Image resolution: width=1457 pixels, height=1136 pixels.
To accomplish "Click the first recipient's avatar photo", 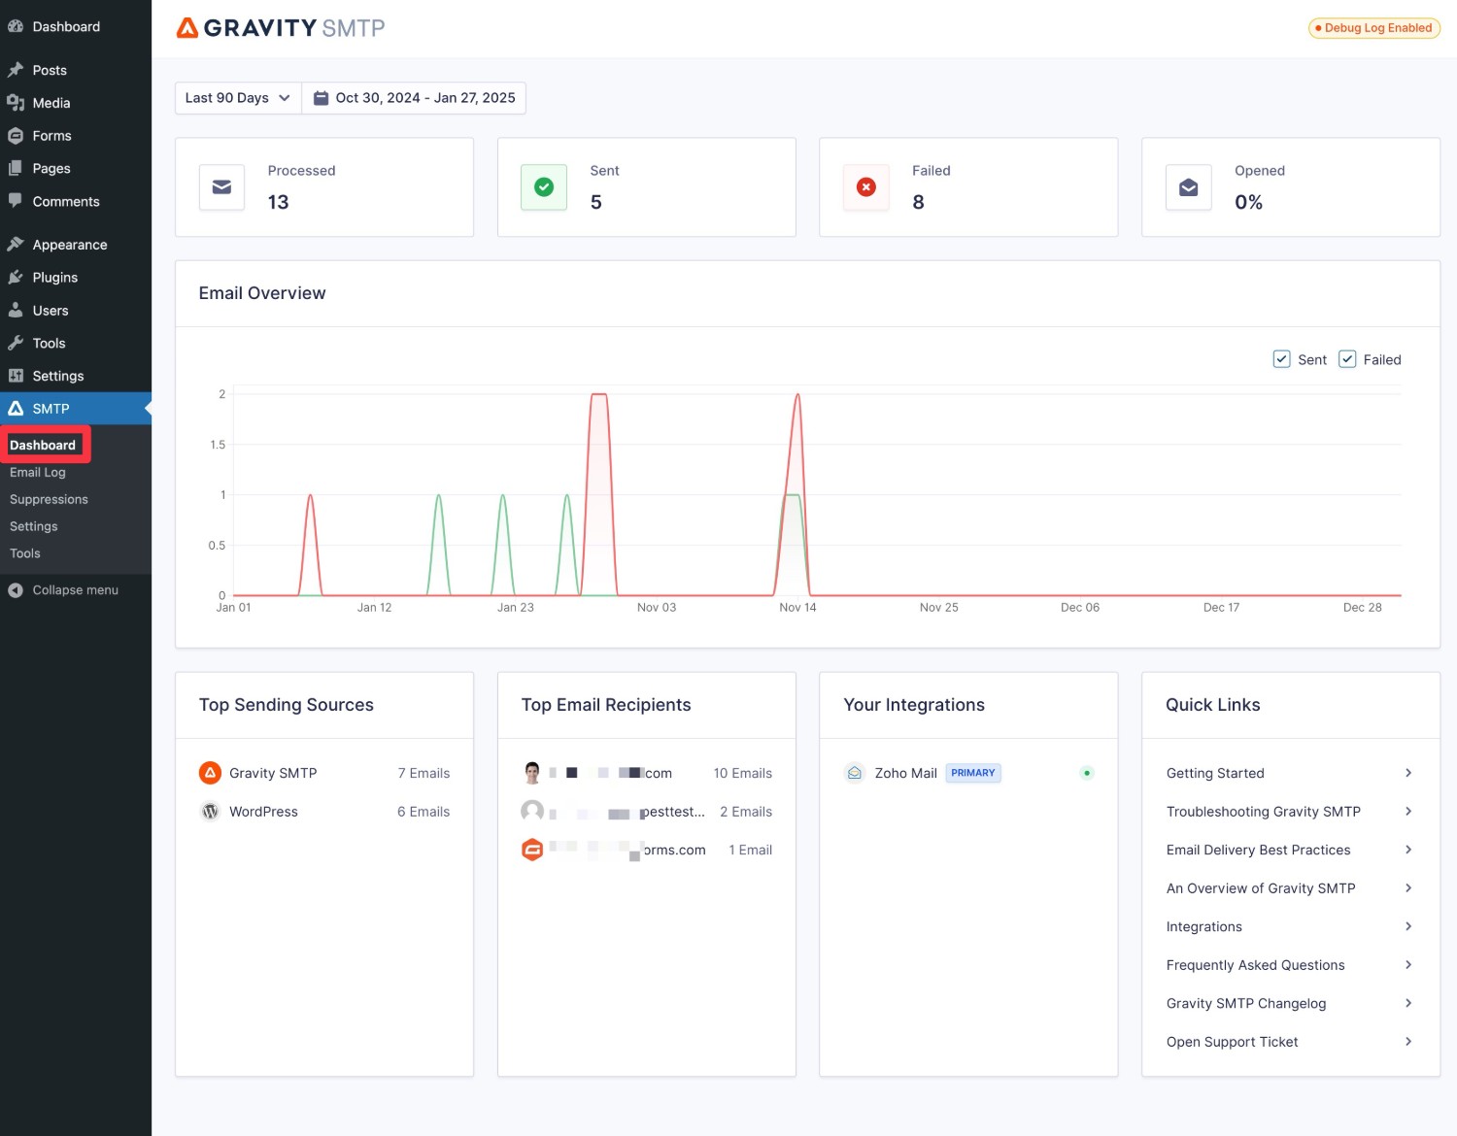I will [532, 773].
